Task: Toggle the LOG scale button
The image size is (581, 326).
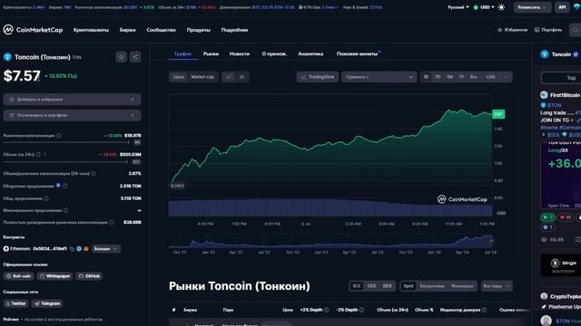Action: [x=490, y=77]
